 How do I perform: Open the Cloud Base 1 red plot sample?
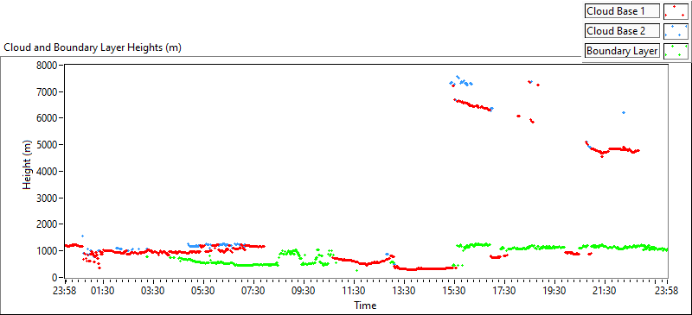(x=676, y=11)
